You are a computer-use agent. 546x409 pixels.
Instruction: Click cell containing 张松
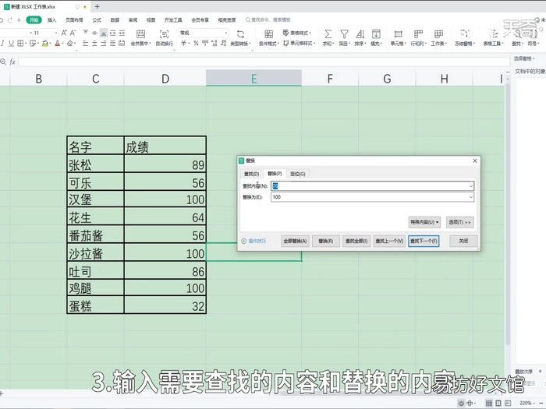click(95, 164)
